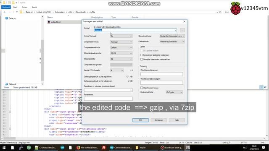Open the Woordgrootte dropdown
Image resolution: width=269 pixels, height=151 pixels.
tap(121, 59)
